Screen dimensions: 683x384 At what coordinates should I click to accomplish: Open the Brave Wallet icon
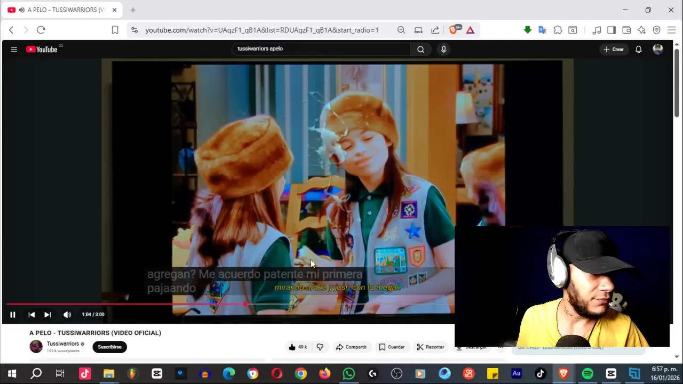(x=626, y=30)
